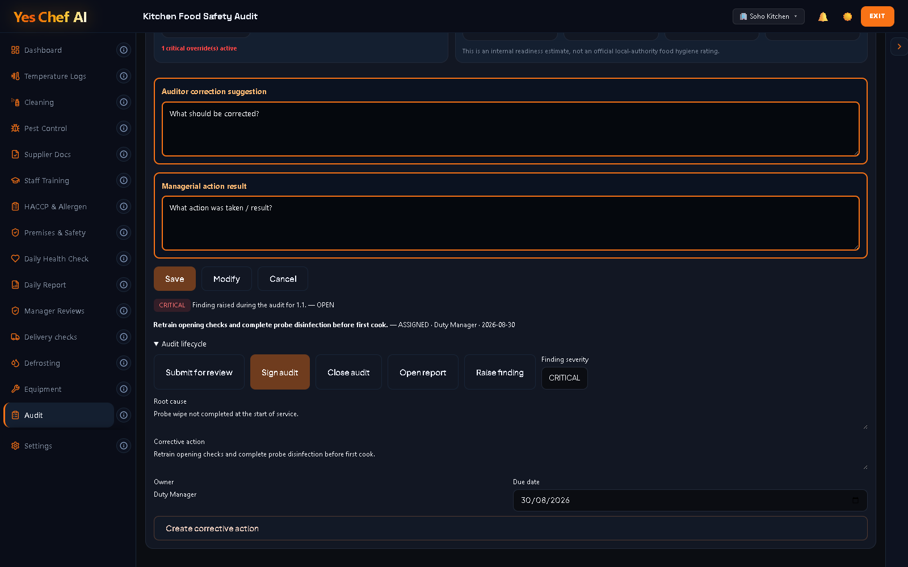908x567 pixels.
Task: Click the Raise finding button
Action: [x=500, y=372]
